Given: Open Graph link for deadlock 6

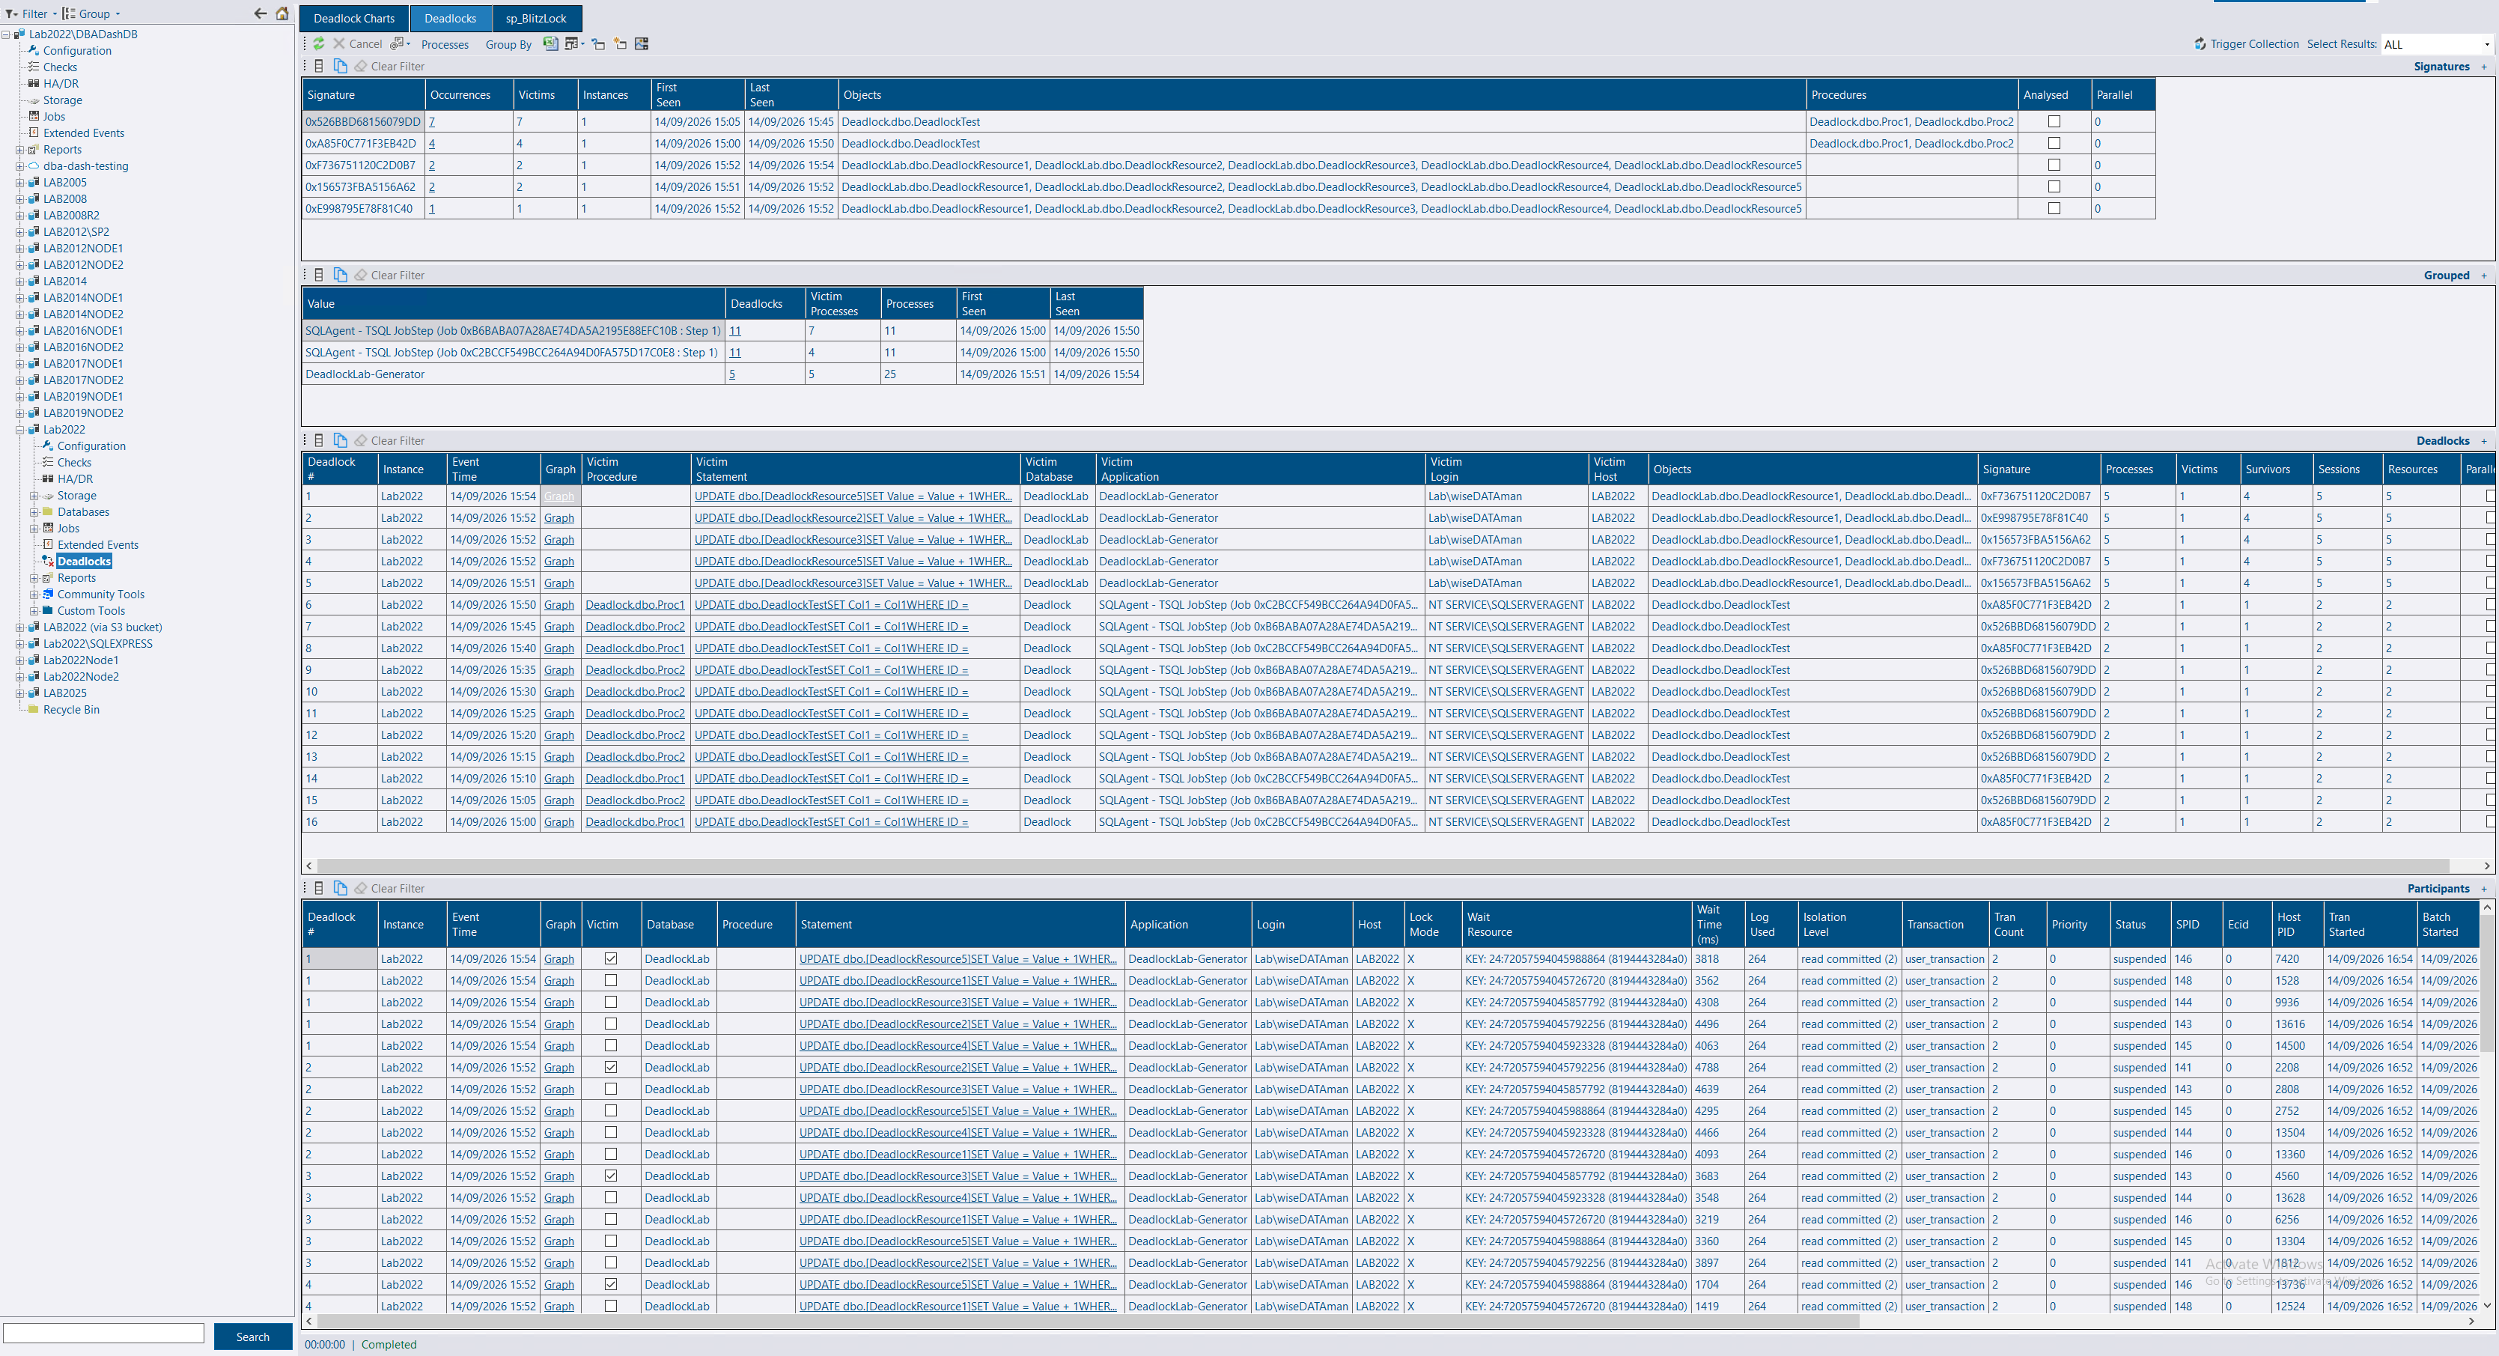Looking at the screenshot, I should point(558,604).
